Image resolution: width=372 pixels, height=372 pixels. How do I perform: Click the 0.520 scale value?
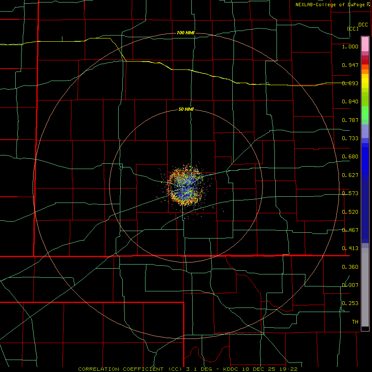click(350, 212)
